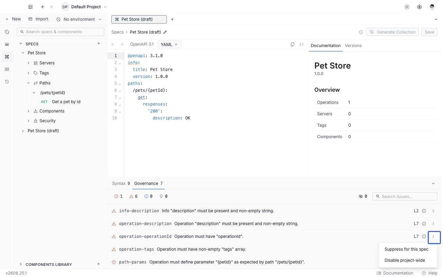This screenshot has height=277, width=443.
Task: Switch to the Syntax tab
Action: pos(121,184)
